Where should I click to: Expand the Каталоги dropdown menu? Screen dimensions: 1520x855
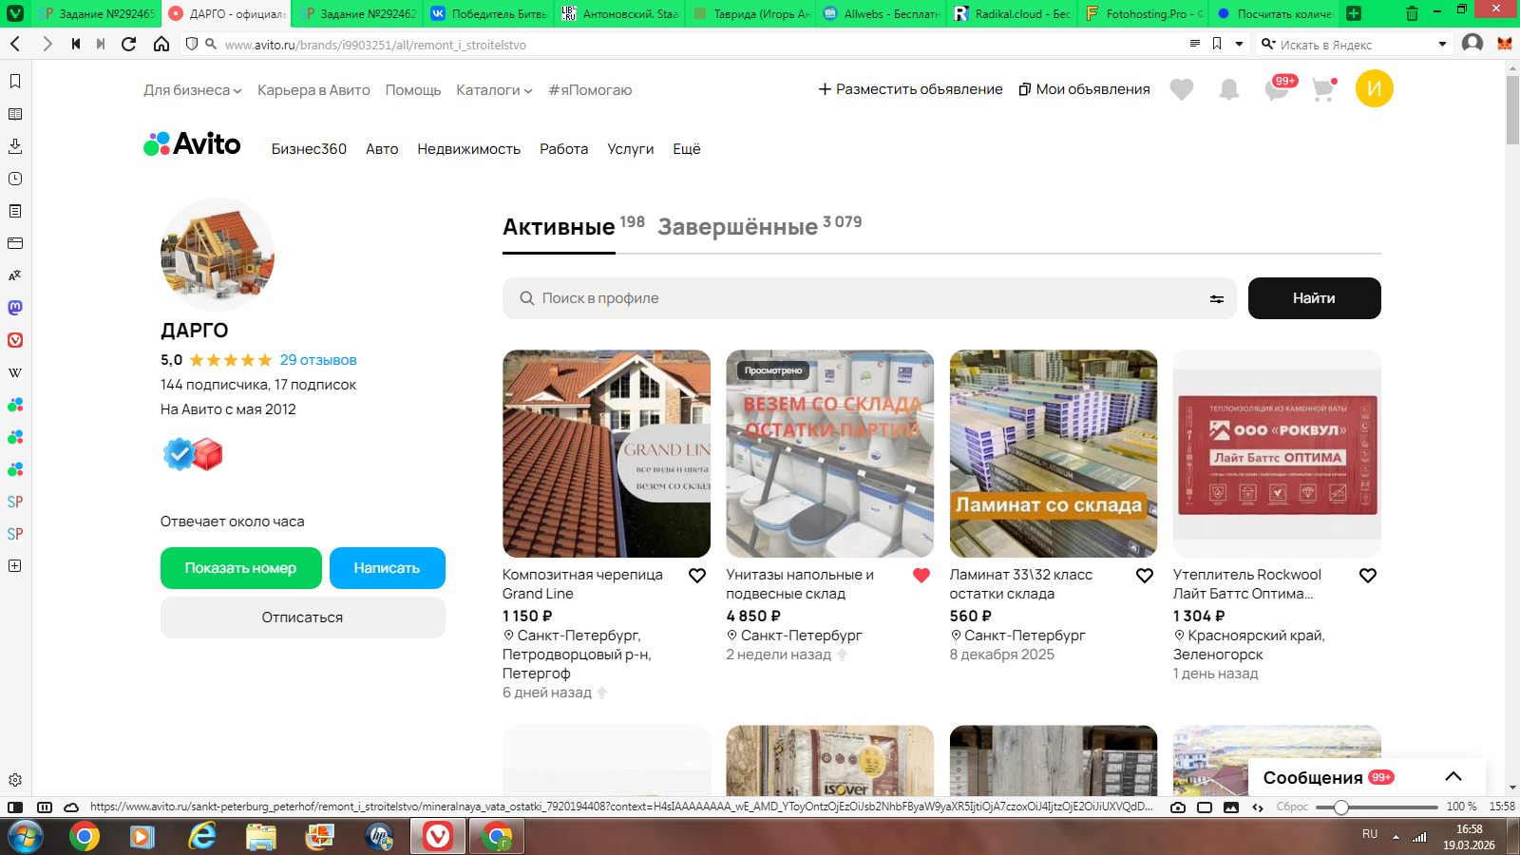click(x=494, y=90)
